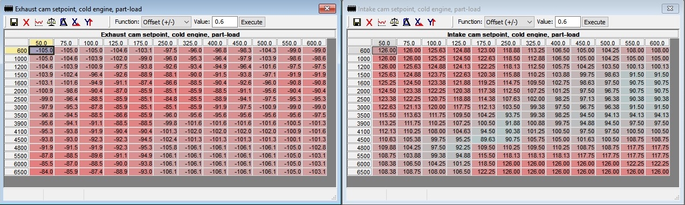The height and width of the screenshot is (205, 685).
Task: Click the red X icon in Intake window toolbar
Action: tap(369, 22)
